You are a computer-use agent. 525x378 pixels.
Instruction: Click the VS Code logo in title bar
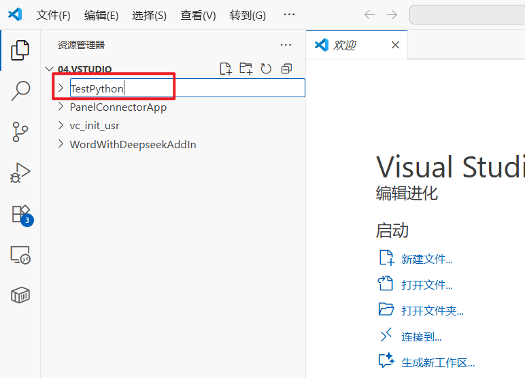[15, 14]
